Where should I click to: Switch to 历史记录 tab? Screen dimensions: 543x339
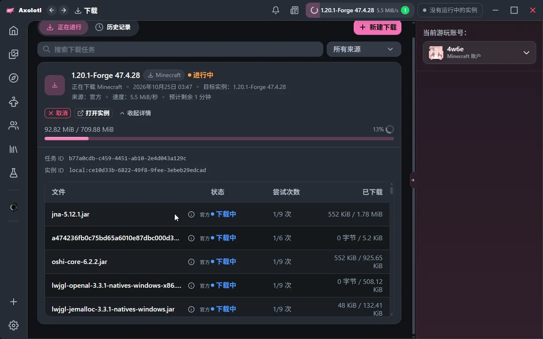(113, 27)
